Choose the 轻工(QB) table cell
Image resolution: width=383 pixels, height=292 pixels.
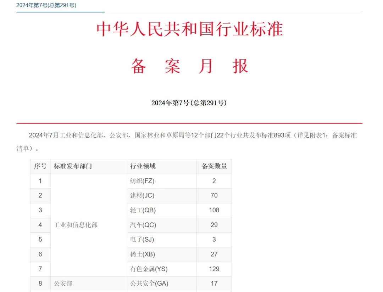tap(143, 210)
